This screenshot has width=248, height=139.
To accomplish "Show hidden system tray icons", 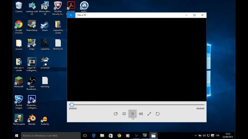I will click(196, 136).
